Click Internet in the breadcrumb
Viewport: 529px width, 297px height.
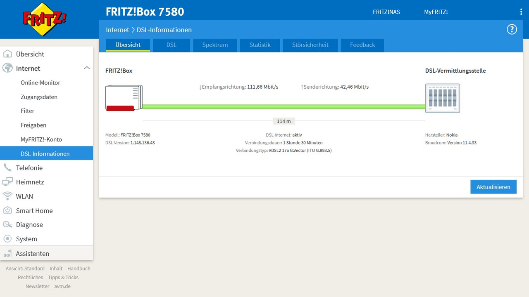pyautogui.click(x=117, y=30)
